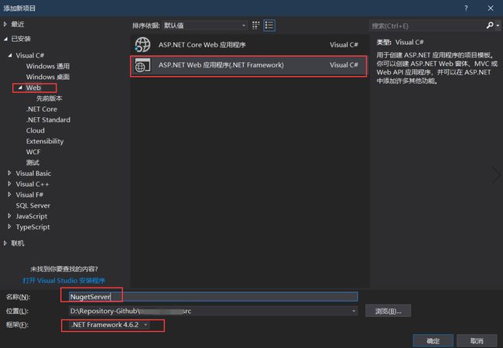Select the Web category
503x348 pixels.
(x=33, y=88)
